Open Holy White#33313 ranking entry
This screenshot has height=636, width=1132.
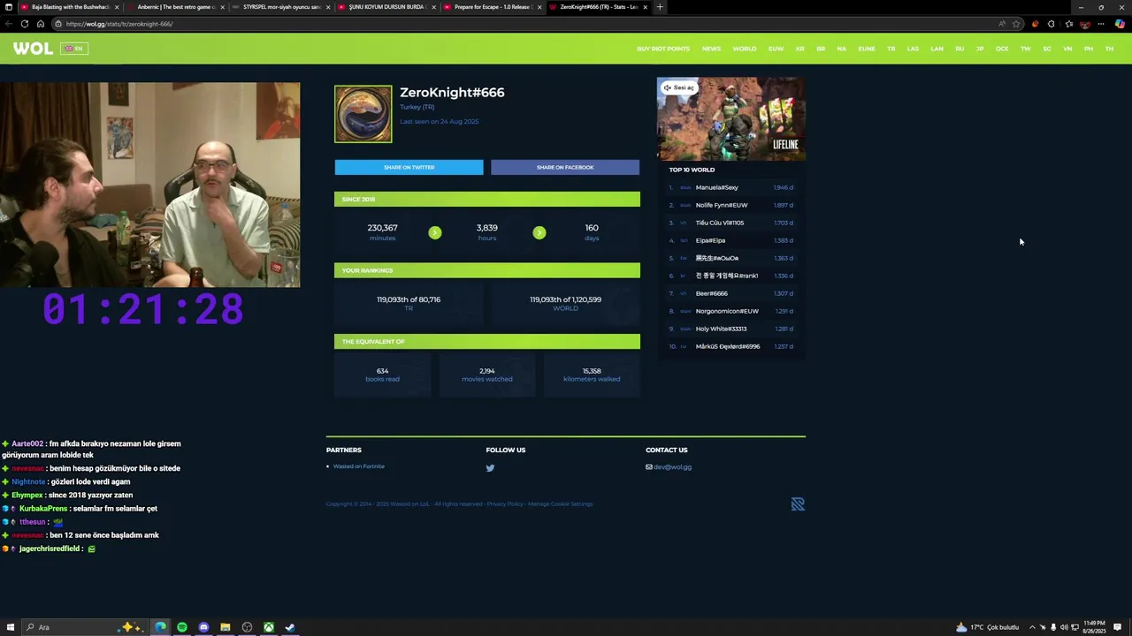coord(721,329)
